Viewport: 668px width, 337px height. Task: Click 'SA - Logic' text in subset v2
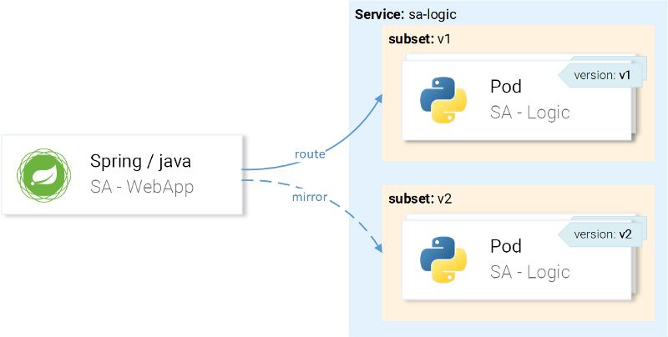click(x=530, y=272)
